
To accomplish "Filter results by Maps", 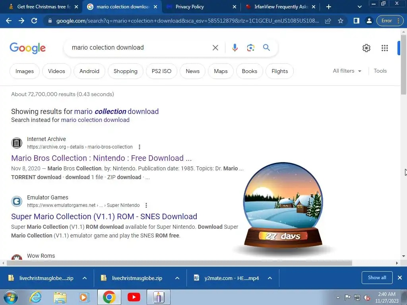I will pyautogui.click(x=221, y=71).
